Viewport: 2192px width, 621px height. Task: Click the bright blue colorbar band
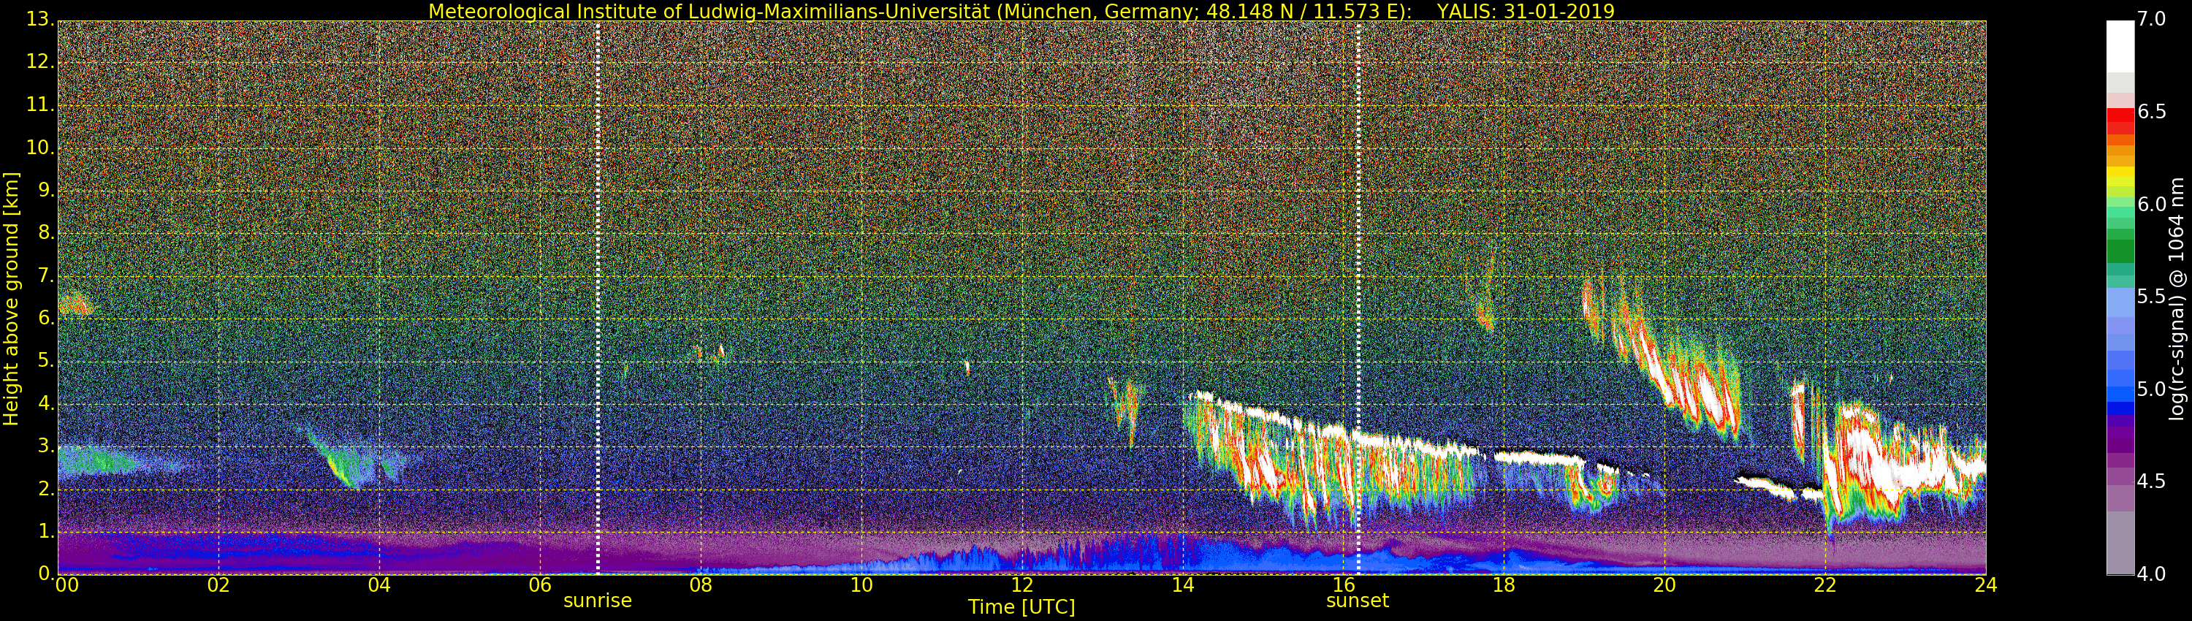(2120, 394)
